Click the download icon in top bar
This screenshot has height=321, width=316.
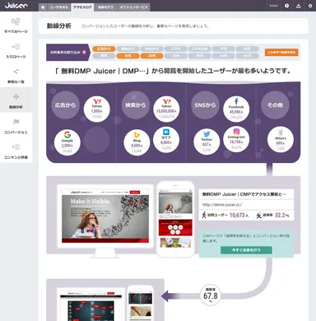pyautogui.click(x=299, y=6)
